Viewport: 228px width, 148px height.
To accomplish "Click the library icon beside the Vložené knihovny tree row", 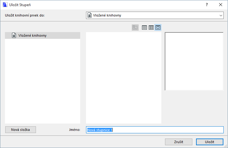I will (14, 35).
